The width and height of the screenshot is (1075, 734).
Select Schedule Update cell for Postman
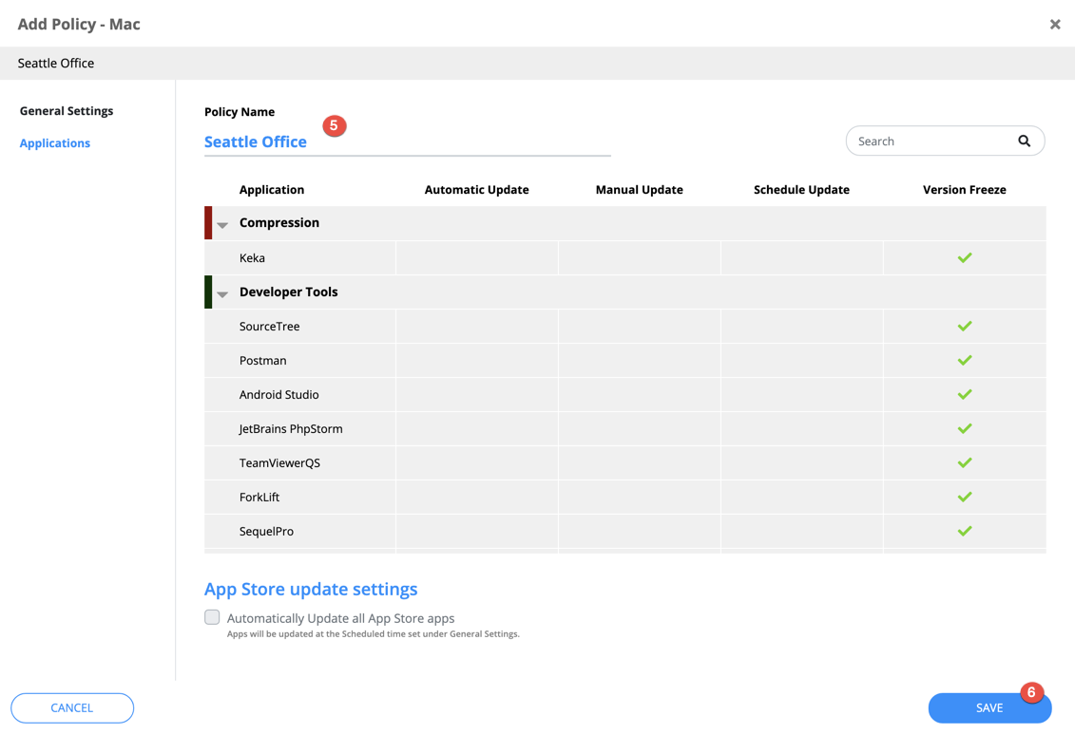tap(802, 360)
